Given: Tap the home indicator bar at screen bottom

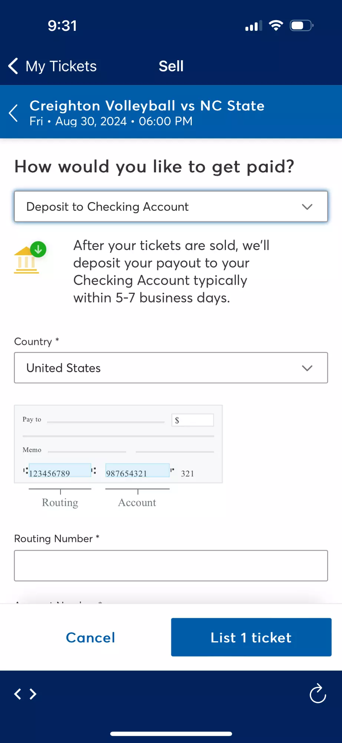Looking at the screenshot, I should click(x=171, y=734).
